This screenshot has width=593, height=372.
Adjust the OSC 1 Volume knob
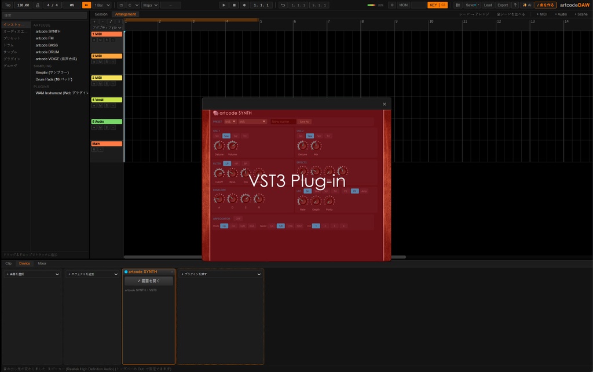pos(232,145)
